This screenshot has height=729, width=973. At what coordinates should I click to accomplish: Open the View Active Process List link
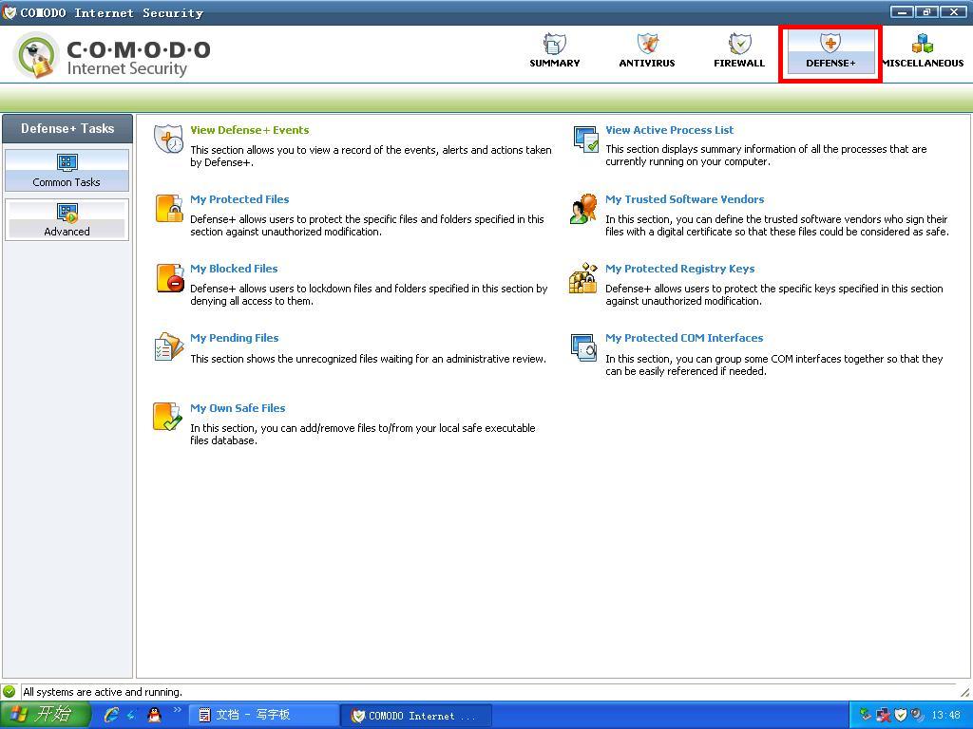click(670, 130)
